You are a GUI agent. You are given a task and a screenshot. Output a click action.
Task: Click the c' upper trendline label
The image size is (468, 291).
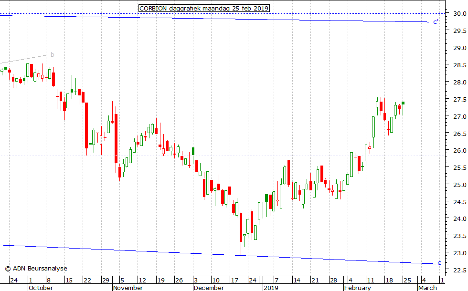pos(436,22)
